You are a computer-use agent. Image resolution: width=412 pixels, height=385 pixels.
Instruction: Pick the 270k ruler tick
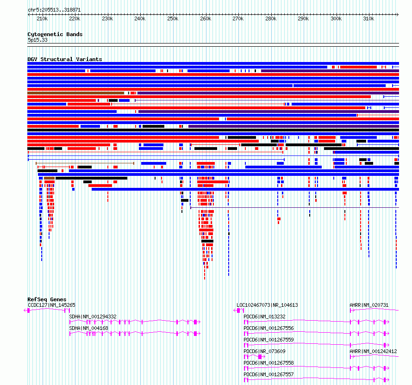coord(238,19)
